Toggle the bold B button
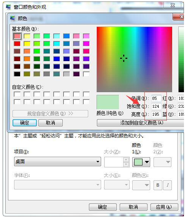The width and height of the screenshot is (187, 219). click(x=158, y=185)
